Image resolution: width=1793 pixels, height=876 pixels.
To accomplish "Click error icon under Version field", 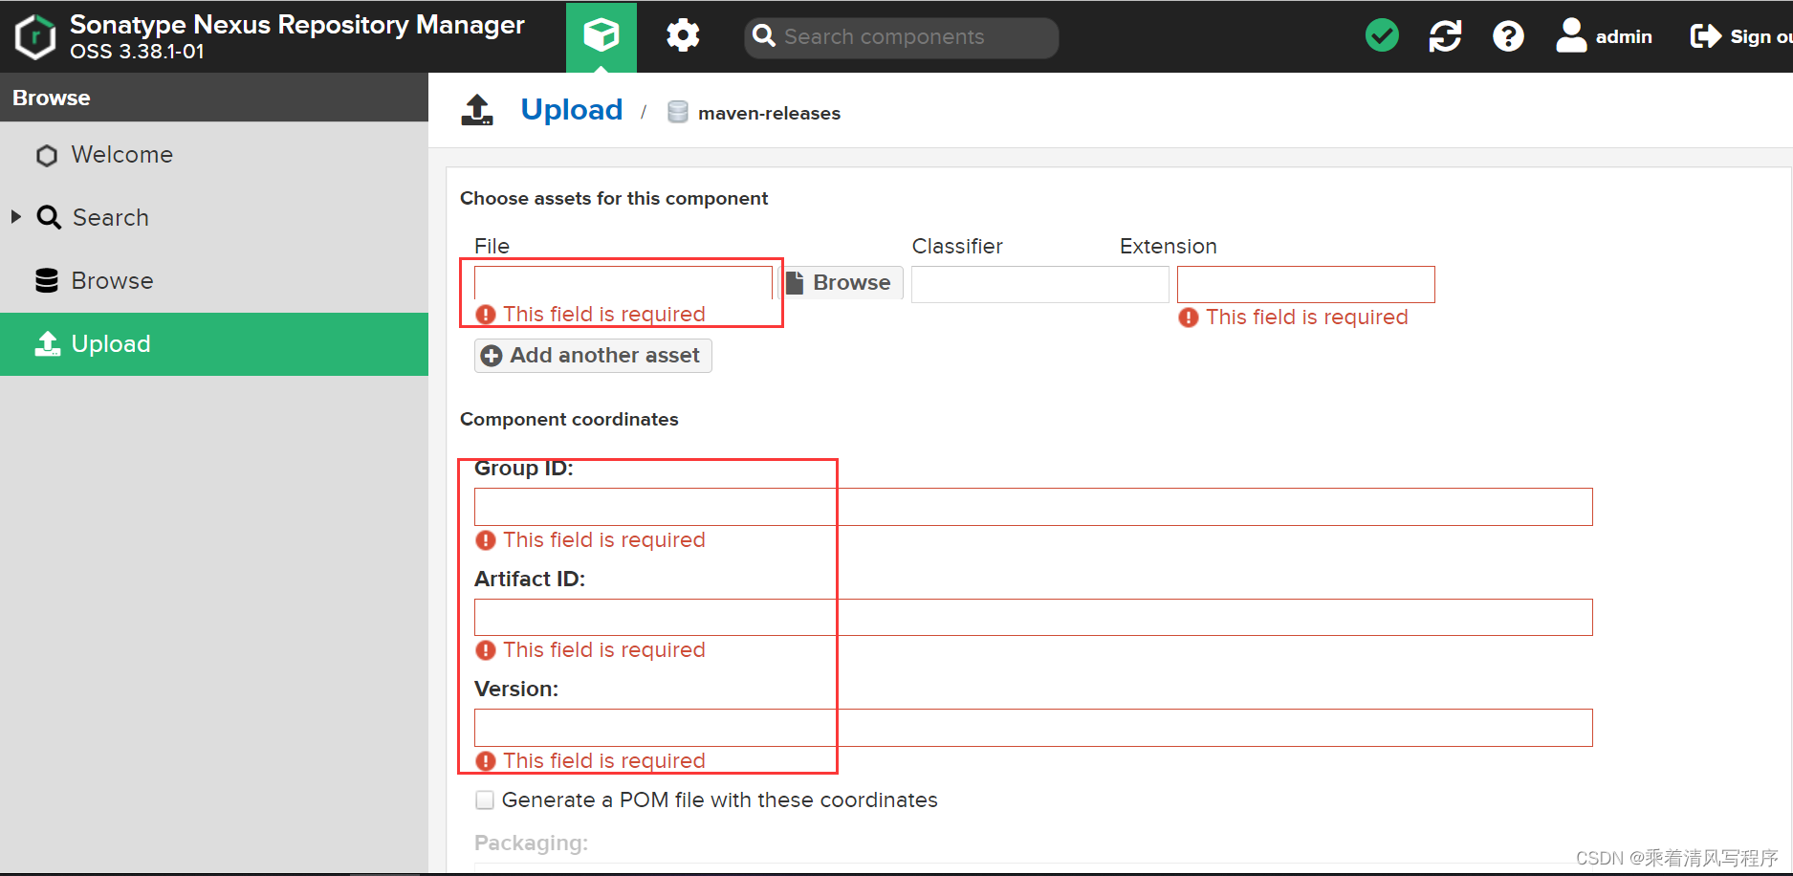I will point(486,761).
